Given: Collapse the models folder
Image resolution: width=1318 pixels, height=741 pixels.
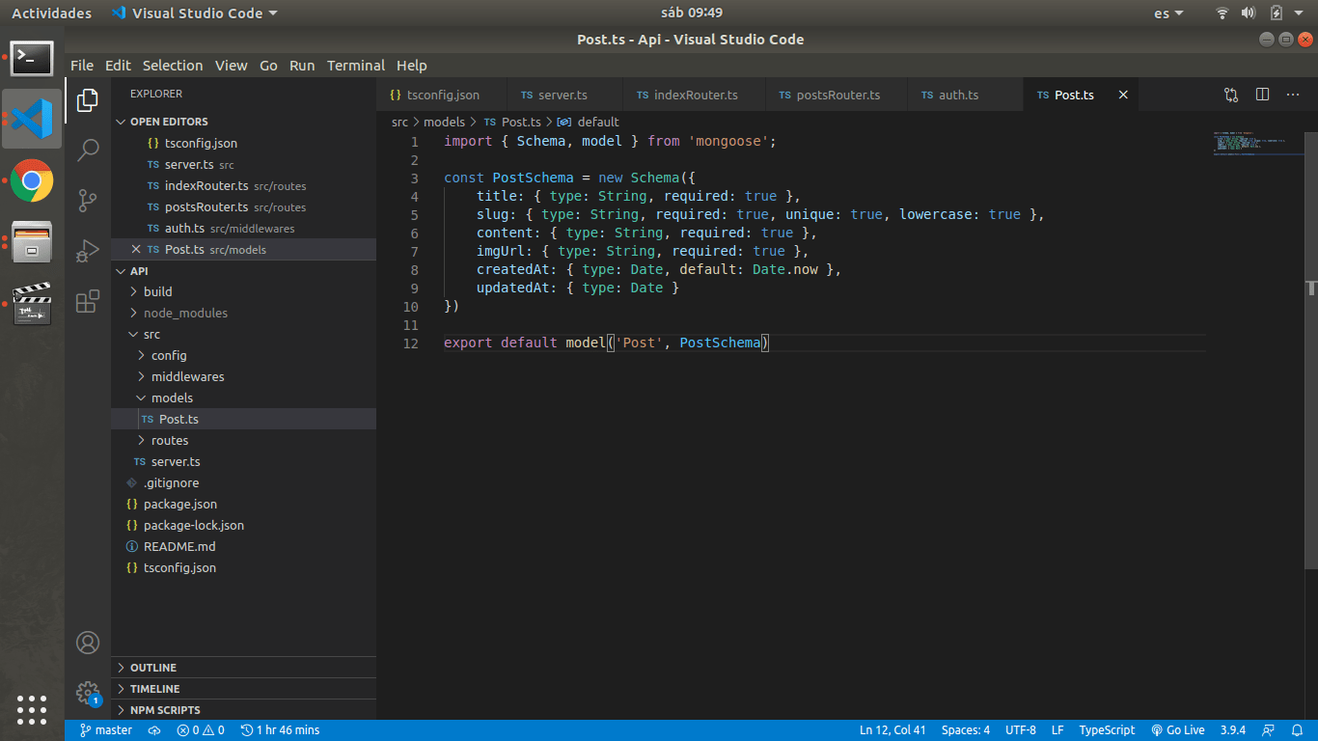Looking at the screenshot, I should (x=172, y=398).
